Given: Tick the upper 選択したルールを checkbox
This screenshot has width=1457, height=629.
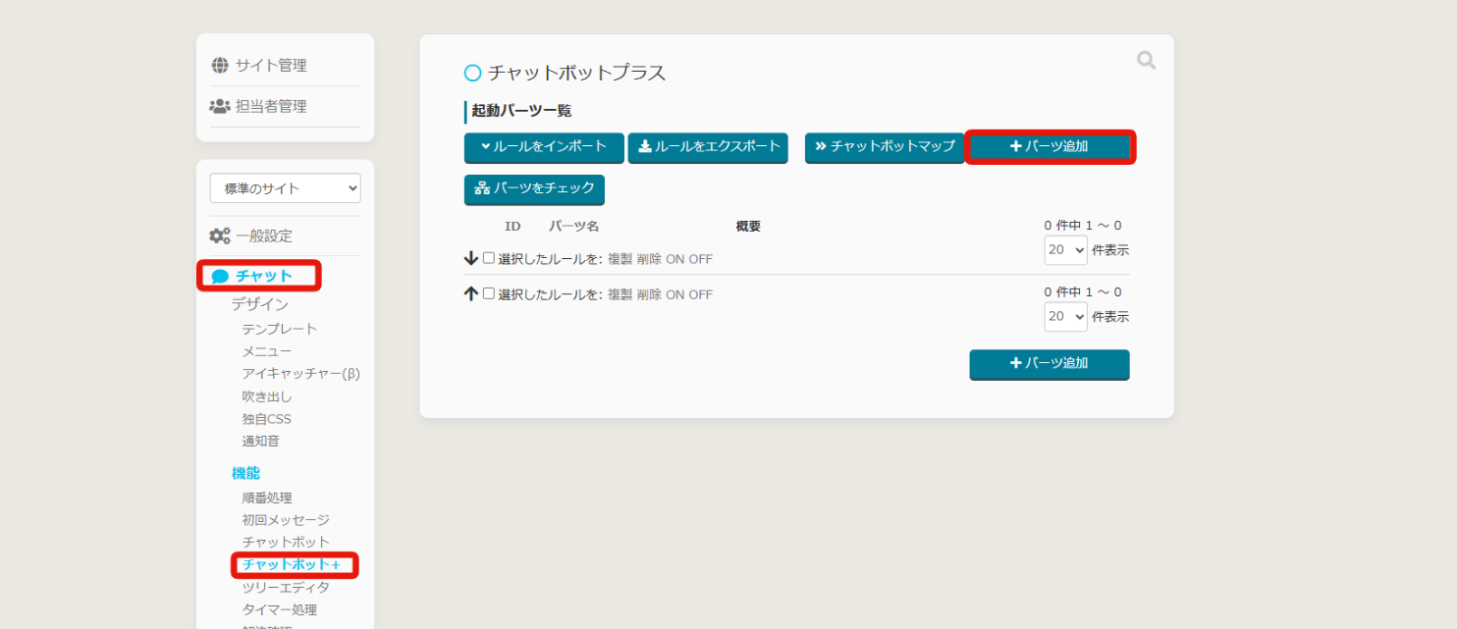Looking at the screenshot, I should coord(489,258).
